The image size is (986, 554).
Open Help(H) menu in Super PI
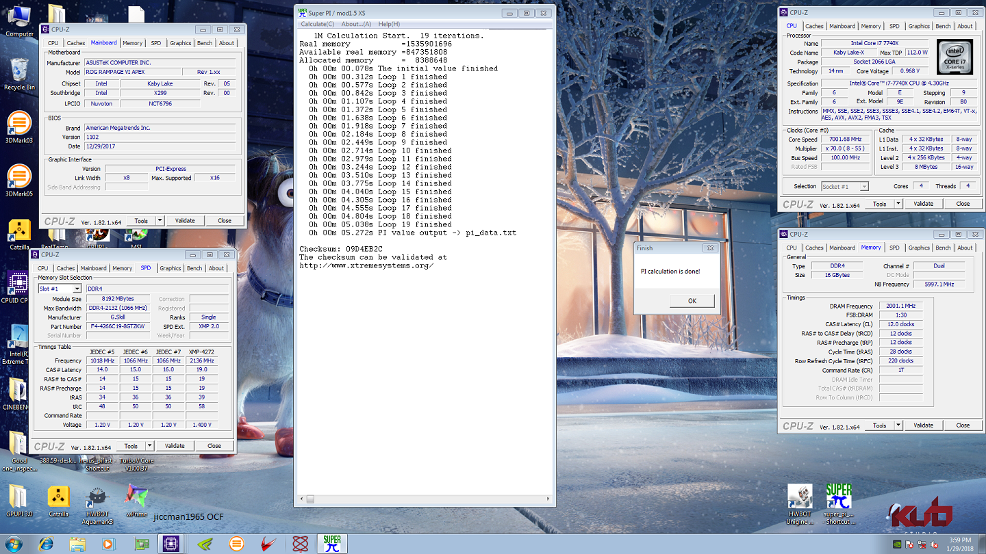[389, 24]
